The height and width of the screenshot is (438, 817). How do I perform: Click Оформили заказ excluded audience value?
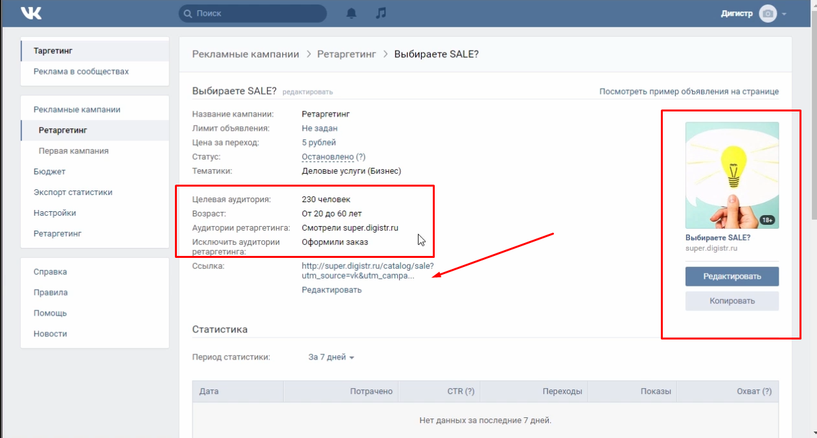click(335, 242)
